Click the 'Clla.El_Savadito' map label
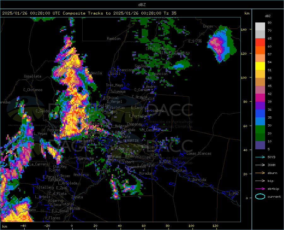 pyautogui.click(x=175, y=53)
